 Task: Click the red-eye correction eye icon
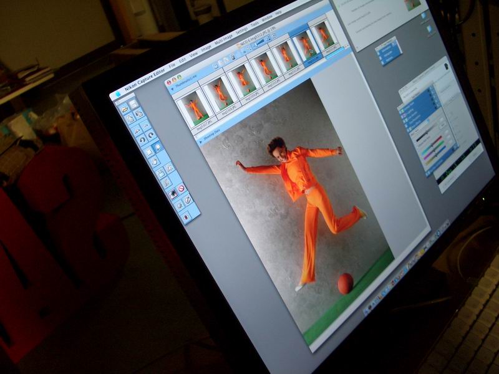tap(173, 193)
